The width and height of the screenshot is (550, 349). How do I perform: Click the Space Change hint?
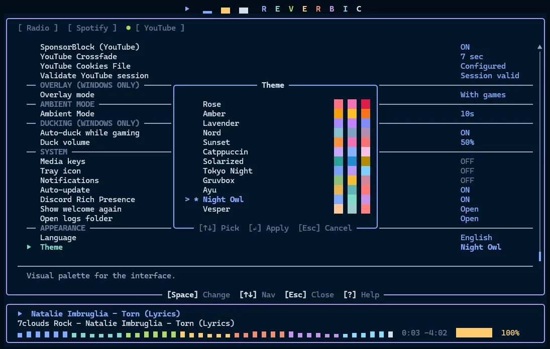point(198,295)
